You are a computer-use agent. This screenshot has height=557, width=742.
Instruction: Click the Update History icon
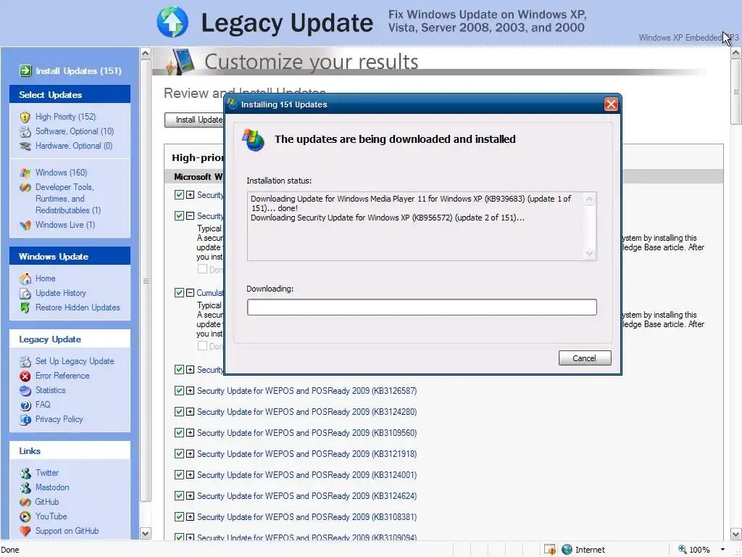(25, 293)
